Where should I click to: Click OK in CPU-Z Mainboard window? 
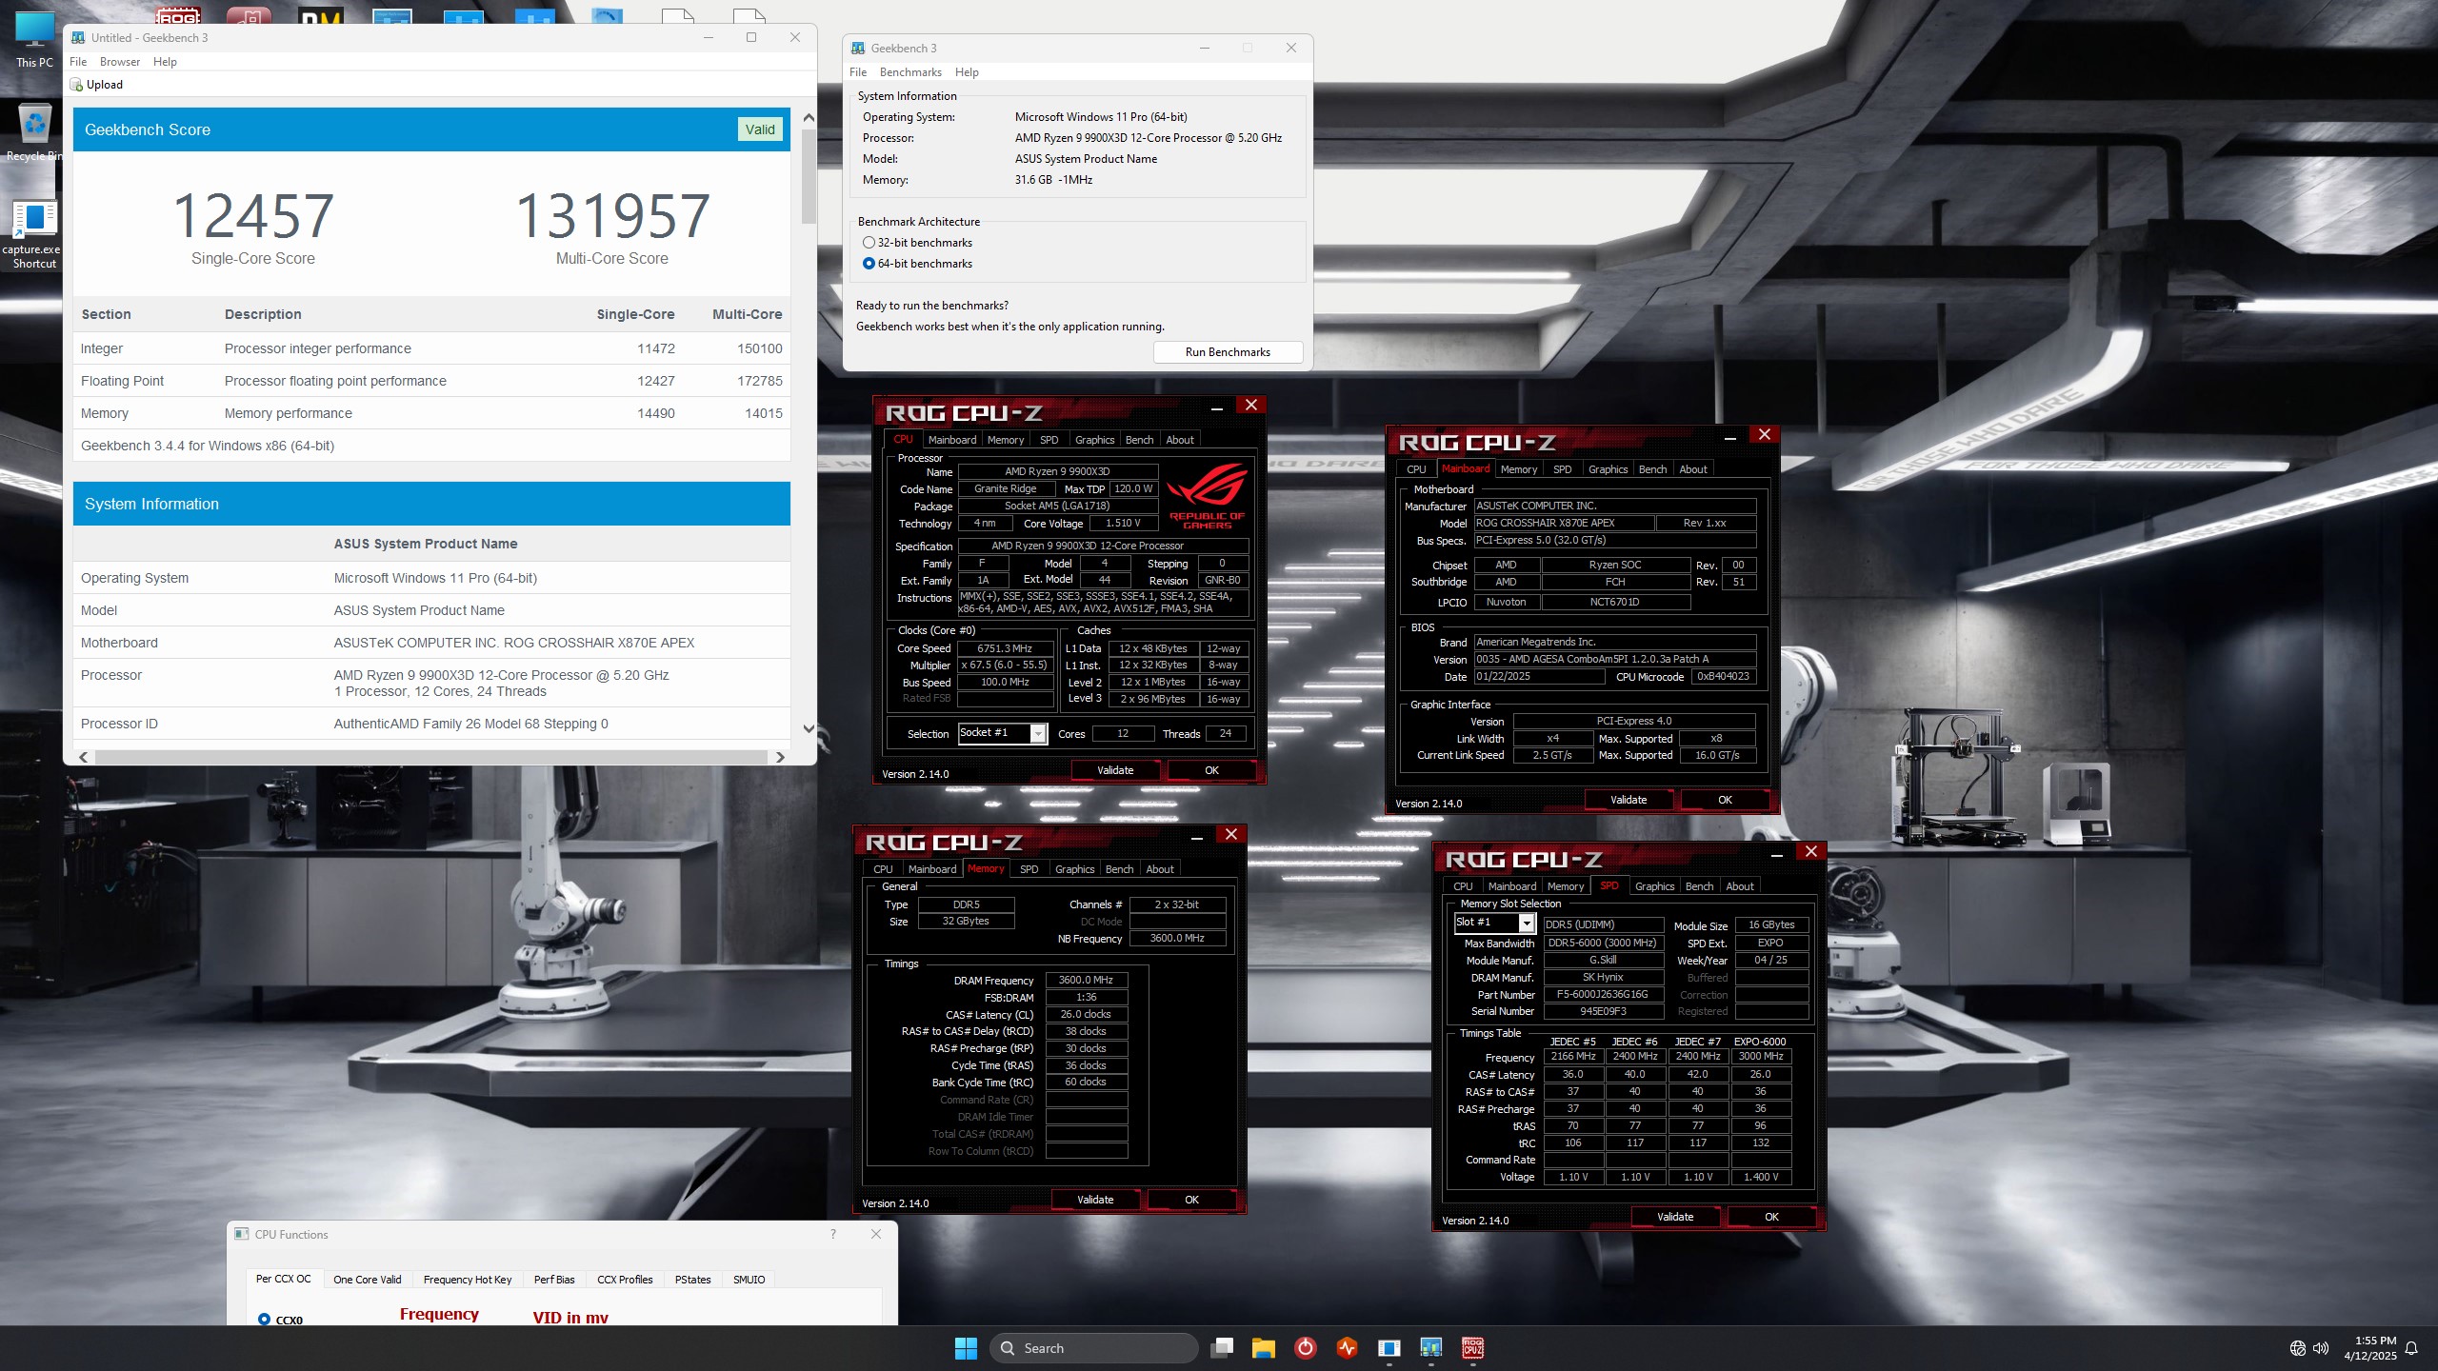tap(1725, 800)
